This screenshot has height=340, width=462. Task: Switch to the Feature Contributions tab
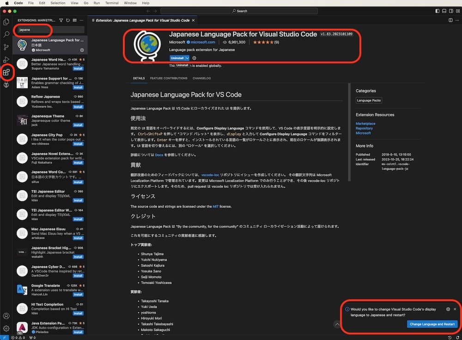click(169, 78)
